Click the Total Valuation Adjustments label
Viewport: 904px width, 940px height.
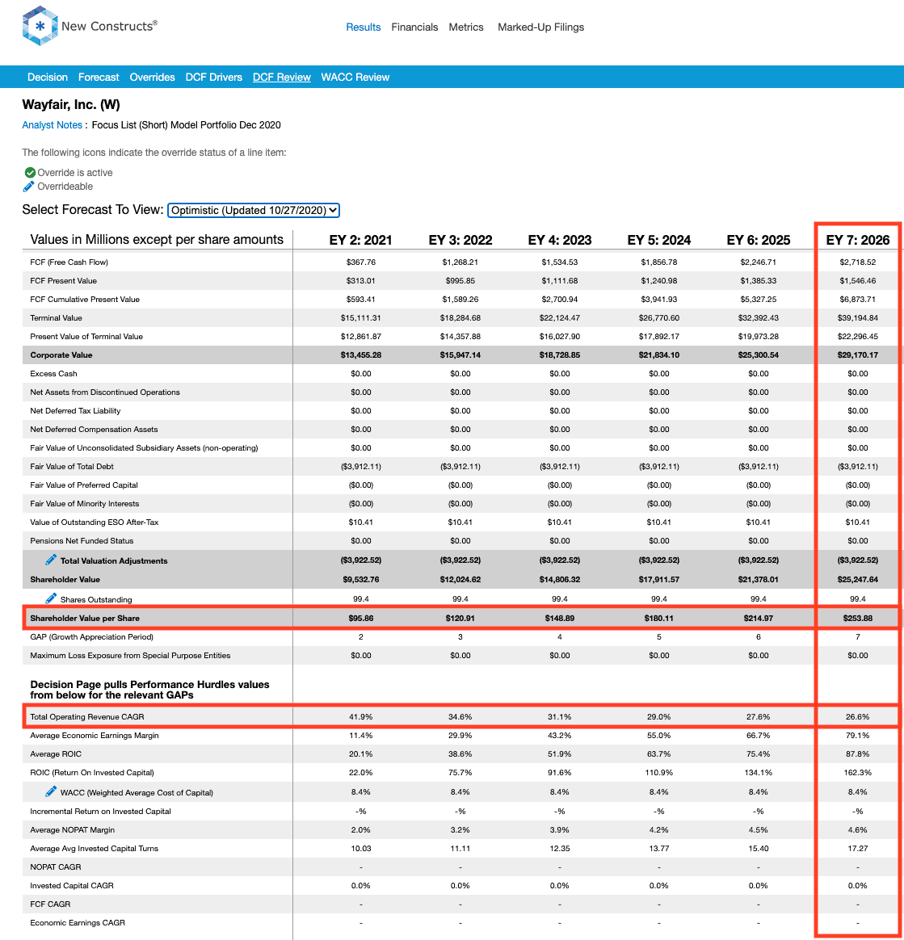click(x=114, y=560)
